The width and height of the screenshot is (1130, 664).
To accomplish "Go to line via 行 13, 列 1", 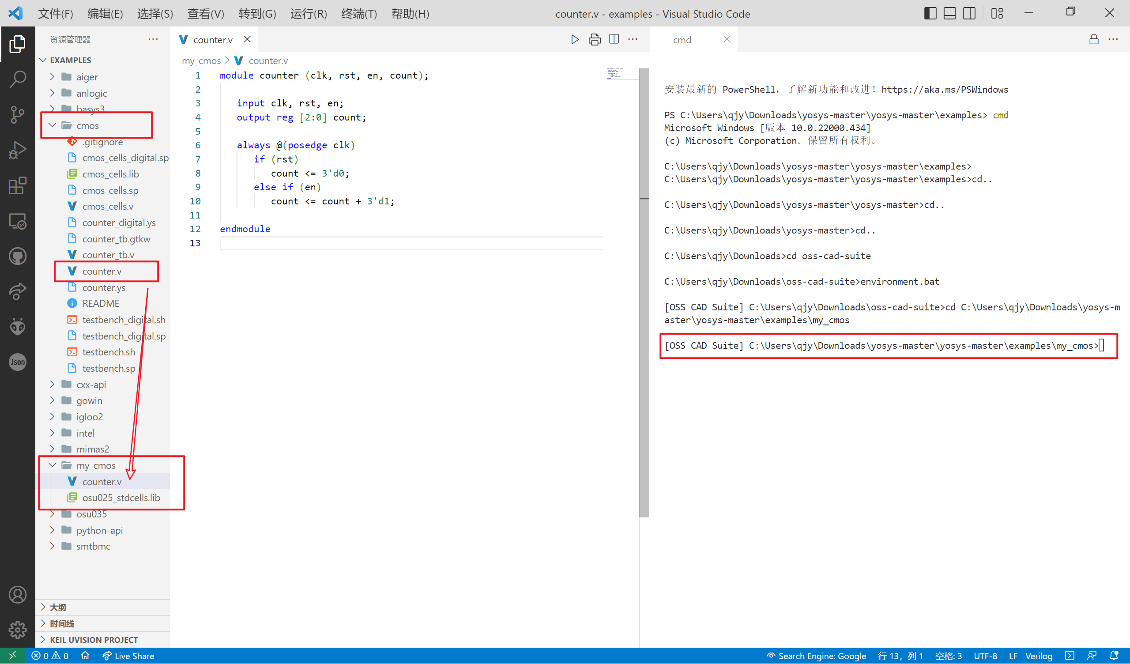I will (900, 656).
